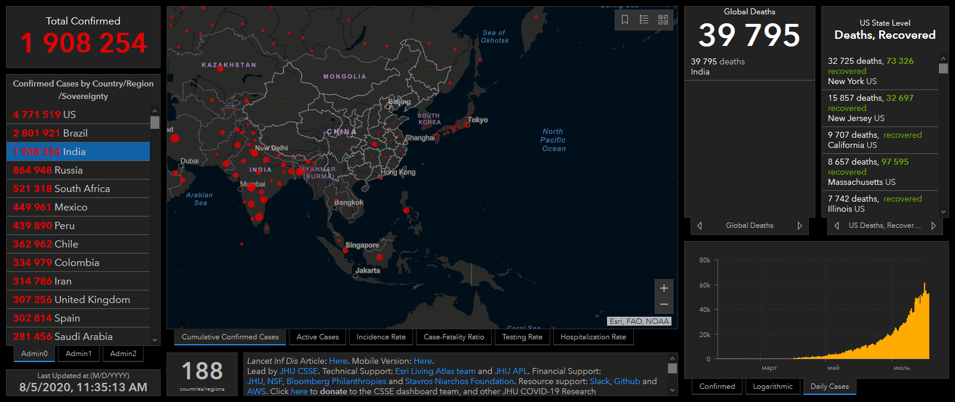
Task: Go to previous Global Deaths panel arrow
Action: click(x=700, y=225)
